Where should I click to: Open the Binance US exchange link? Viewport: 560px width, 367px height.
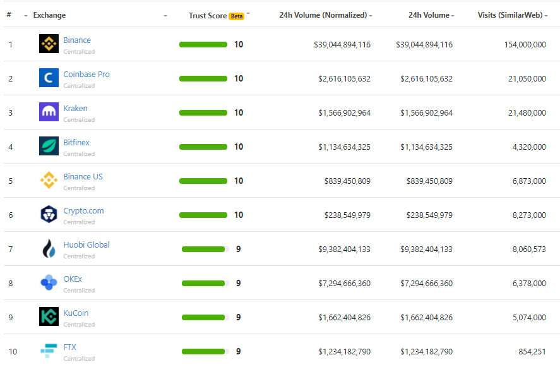coord(83,176)
